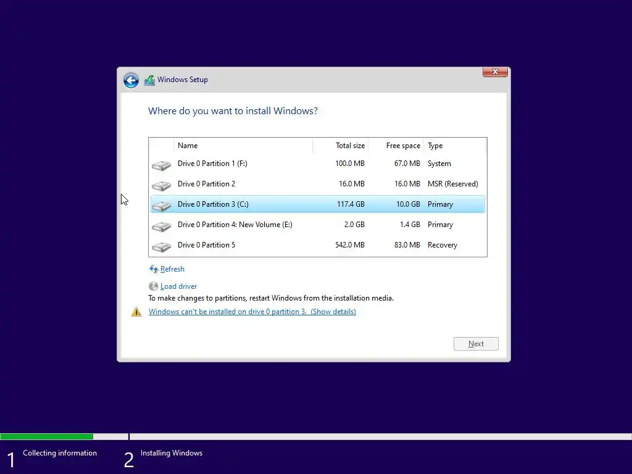
Task: Click the Recovery type cell
Action: [442, 244]
